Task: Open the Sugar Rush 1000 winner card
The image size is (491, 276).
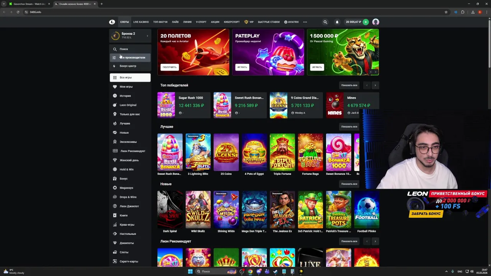Action: pos(184,105)
